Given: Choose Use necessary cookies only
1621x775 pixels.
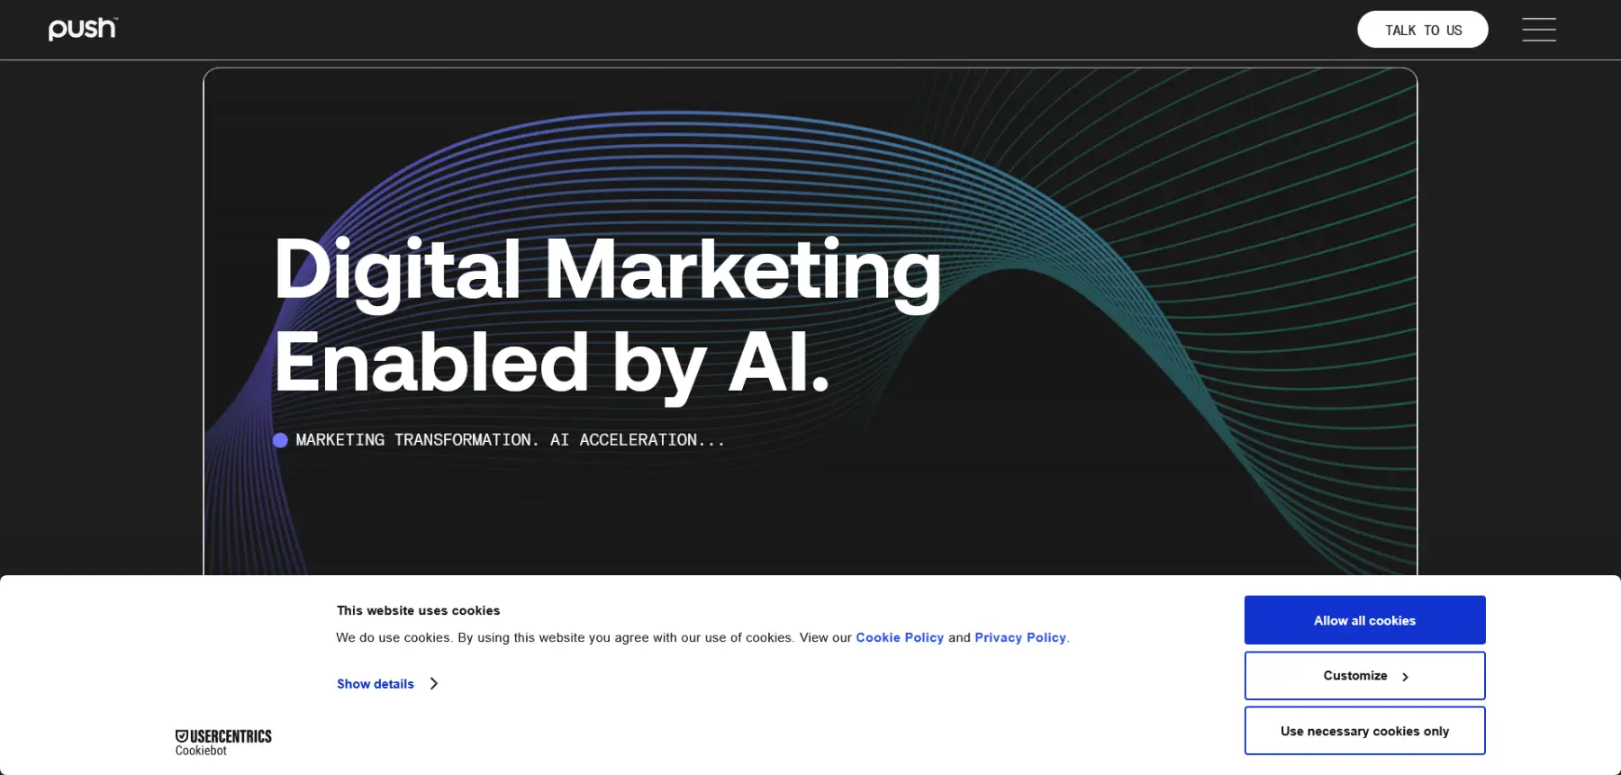Looking at the screenshot, I should [x=1364, y=731].
